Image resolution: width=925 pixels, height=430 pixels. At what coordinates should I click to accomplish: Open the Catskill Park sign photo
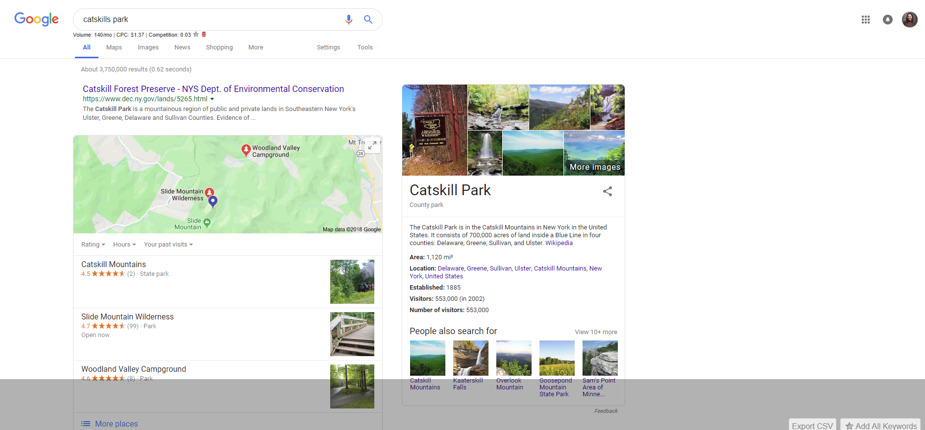coord(435,130)
